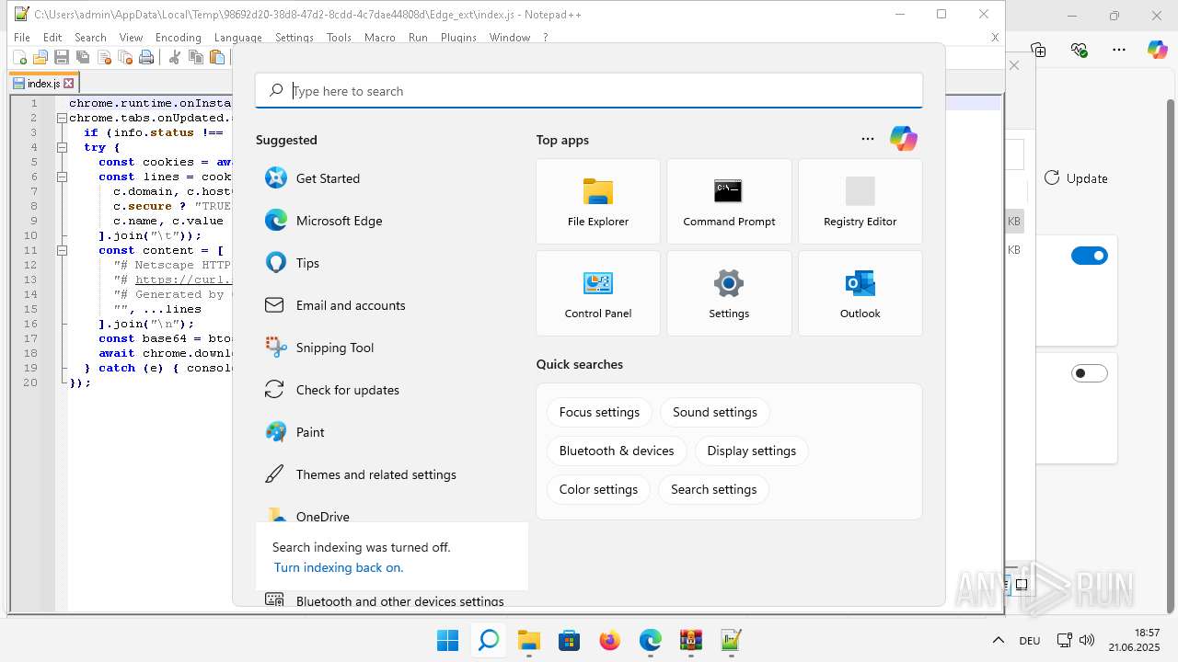The image size is (1178, 662).
Task: Show hidden system tray icons chevron
Action: [998, 640]
